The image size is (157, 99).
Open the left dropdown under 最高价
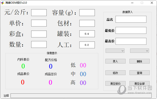[115, 51]
